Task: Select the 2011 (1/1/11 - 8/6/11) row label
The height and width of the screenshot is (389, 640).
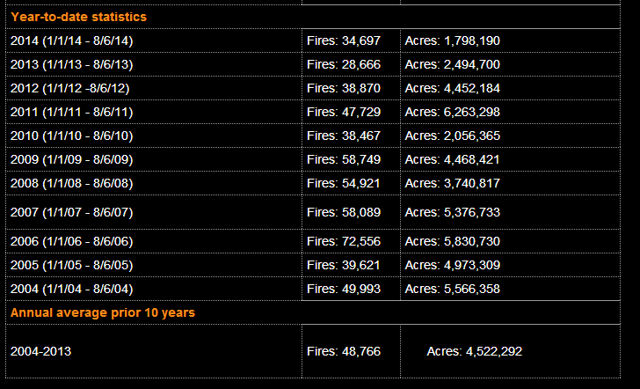Action: pos(72,112)
